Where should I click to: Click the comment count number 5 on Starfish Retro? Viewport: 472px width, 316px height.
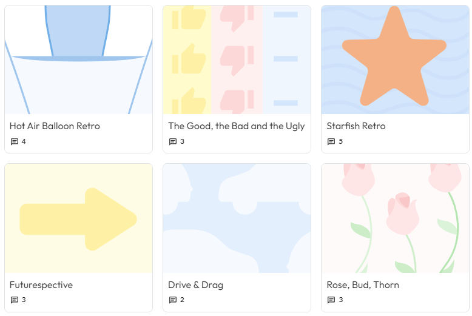340,142
